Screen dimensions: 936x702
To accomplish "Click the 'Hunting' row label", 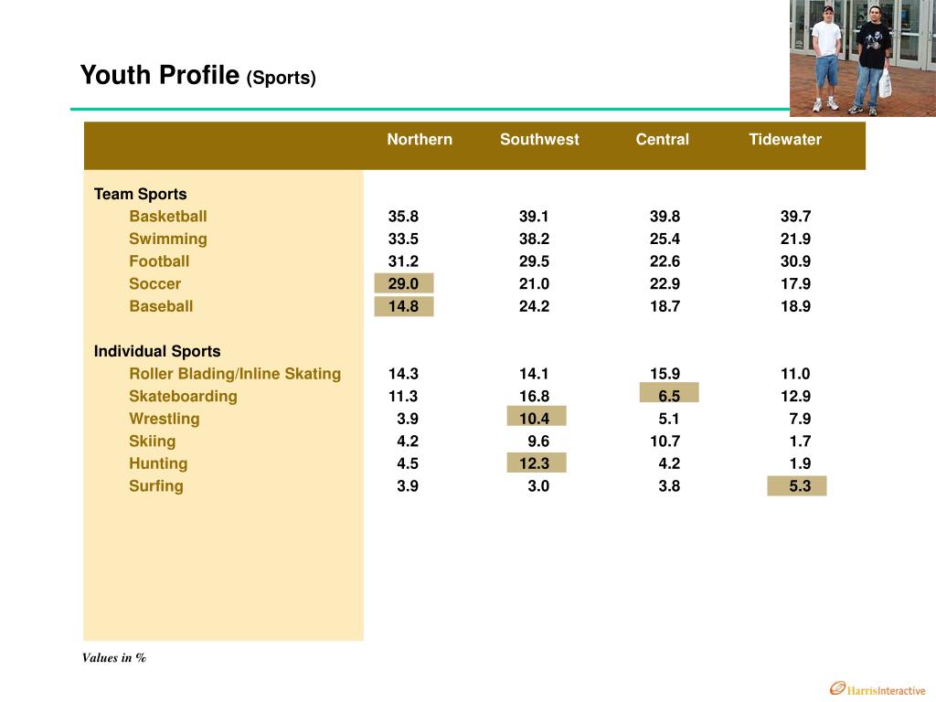I will [x=158, y=463].
